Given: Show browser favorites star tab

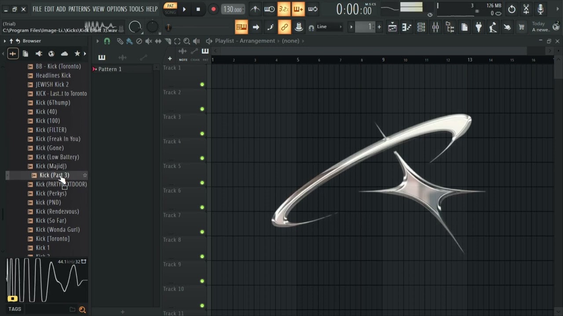Looking at the screenshot, I should [77, 54].
